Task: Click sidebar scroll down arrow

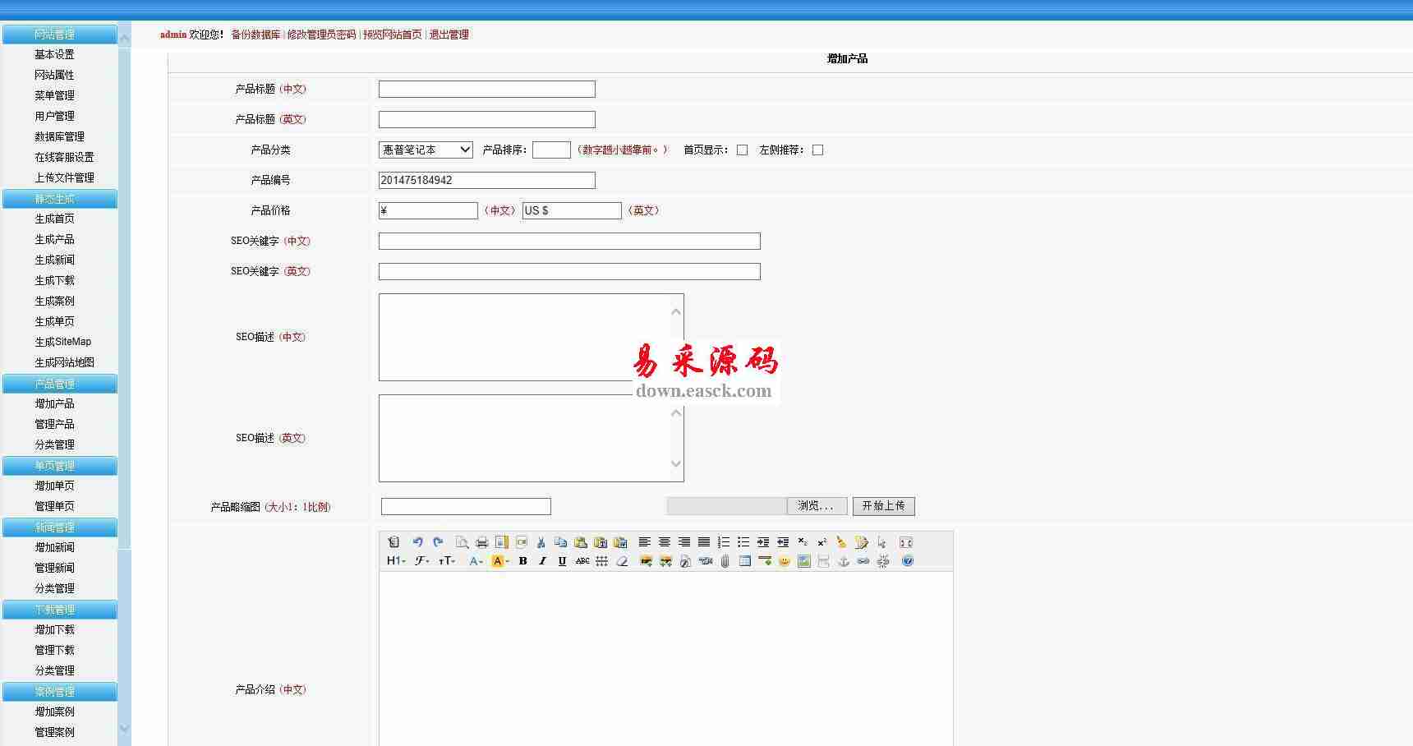Action: (125, 728)
